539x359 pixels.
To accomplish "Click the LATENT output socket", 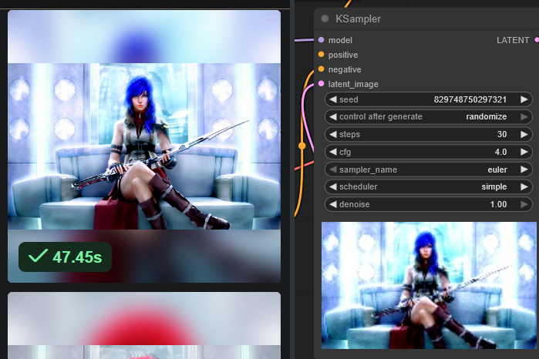I will tap(536, 40).
